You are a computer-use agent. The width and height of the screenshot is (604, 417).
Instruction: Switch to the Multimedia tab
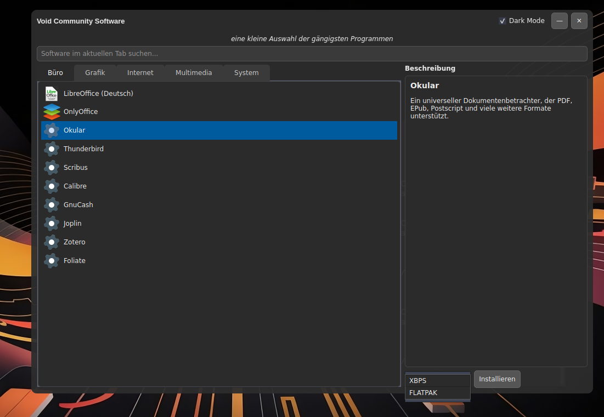click(194, 73)
